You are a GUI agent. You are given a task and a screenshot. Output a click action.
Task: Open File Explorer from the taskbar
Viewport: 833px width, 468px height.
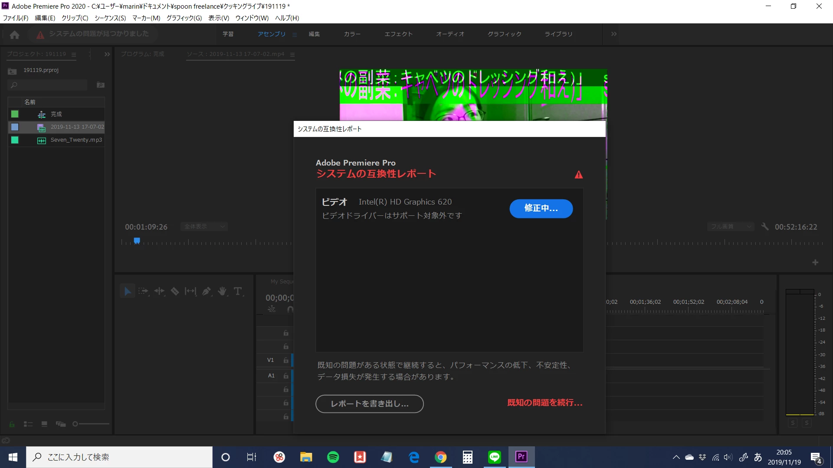(306, 457)
